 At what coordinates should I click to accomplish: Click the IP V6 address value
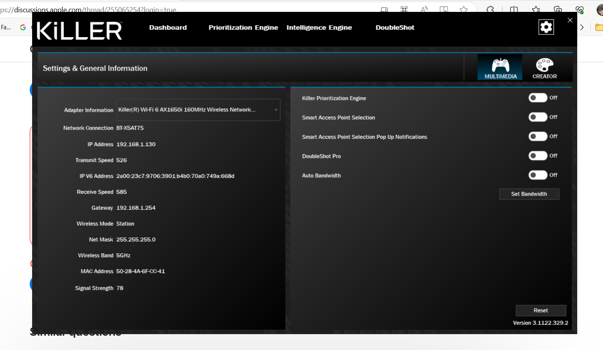pos(175,176)
